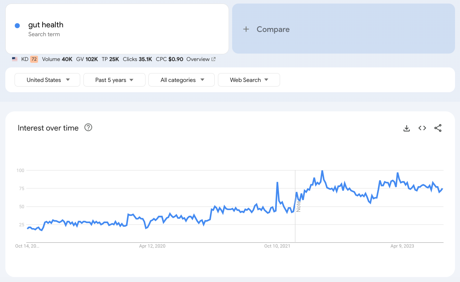The image size is (460, 282).
Task: Open the All categories dropdown
Action: [181, 79]
